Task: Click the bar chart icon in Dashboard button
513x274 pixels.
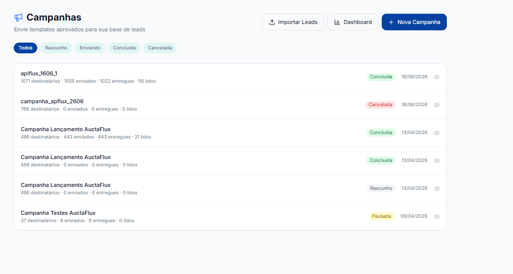Action: point(337,22)
